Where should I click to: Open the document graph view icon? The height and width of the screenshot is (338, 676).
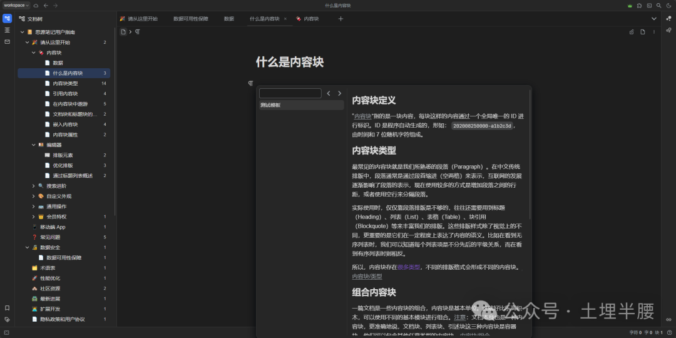668,30
